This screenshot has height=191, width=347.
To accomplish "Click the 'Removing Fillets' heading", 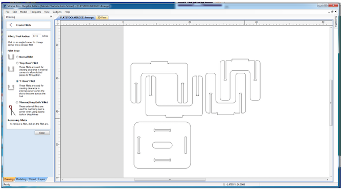I will [x=17, y=120].
